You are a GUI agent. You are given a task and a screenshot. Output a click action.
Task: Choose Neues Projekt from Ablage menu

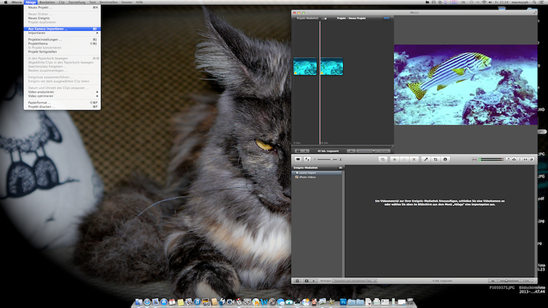[x=62, y=7]
